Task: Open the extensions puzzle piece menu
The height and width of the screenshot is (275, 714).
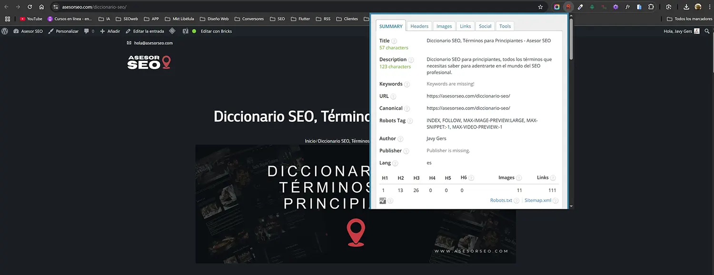Action: (x=651, y=7)
